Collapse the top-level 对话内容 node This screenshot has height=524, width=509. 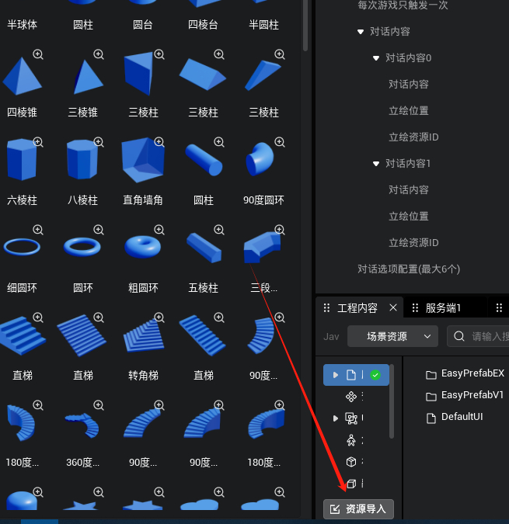coord(361,32)
